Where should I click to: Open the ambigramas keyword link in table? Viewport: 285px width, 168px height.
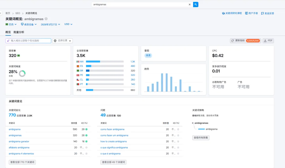point(15,135)
